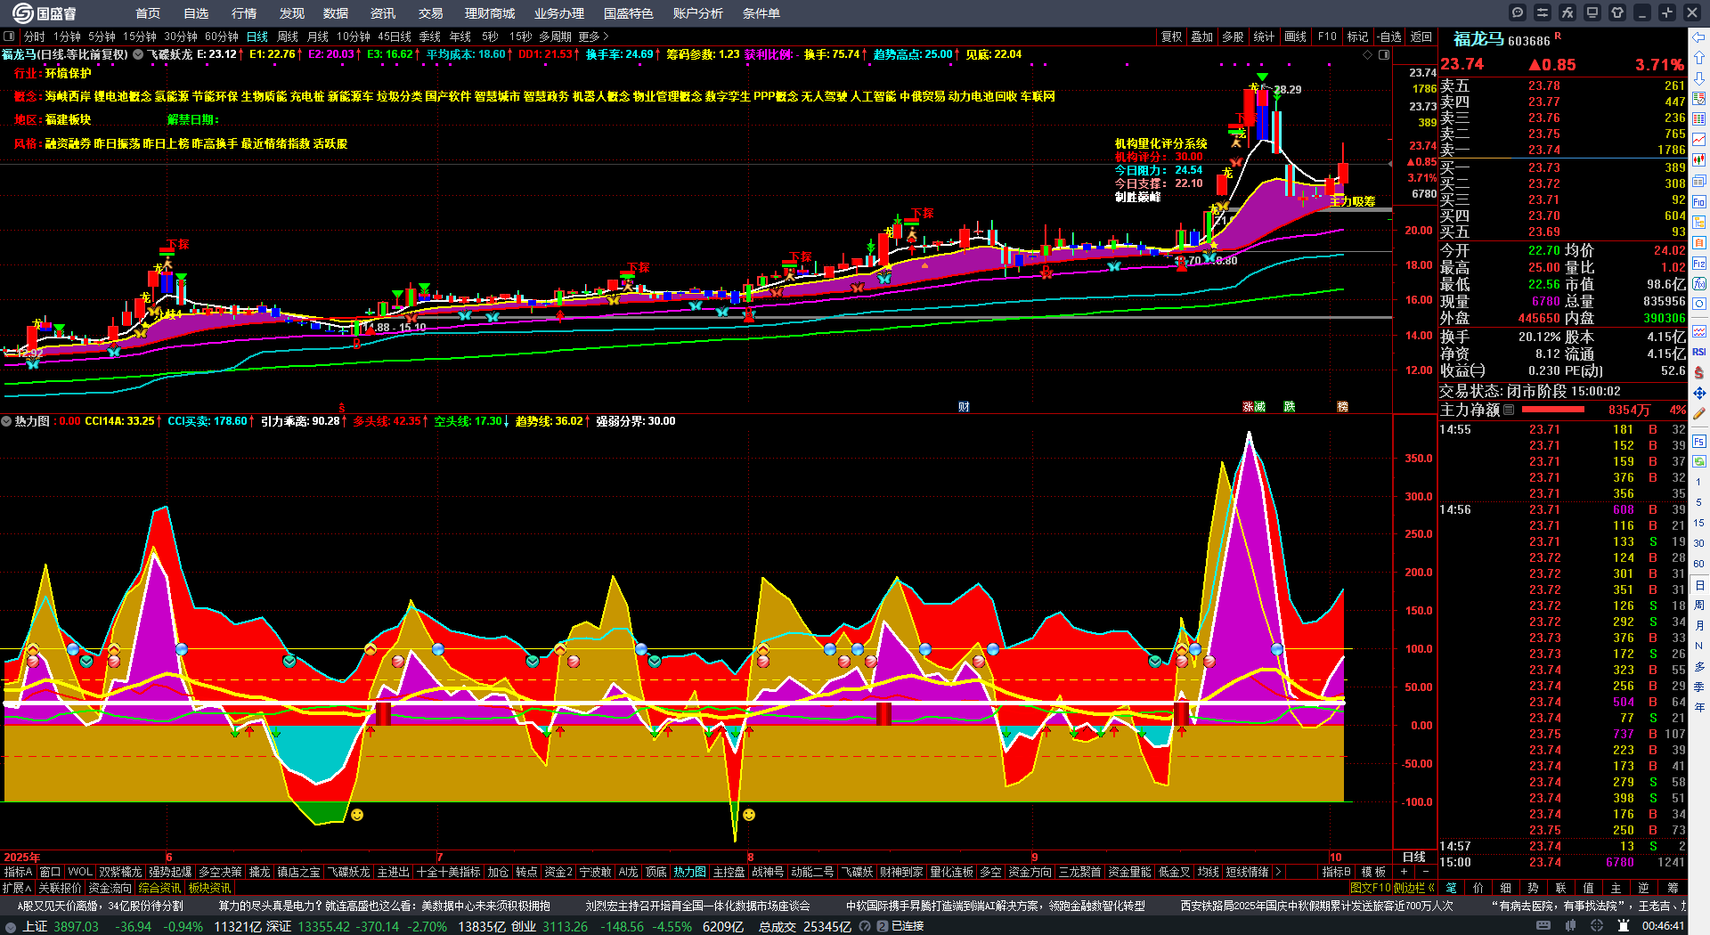
Task: Toggle the panel icon at chart top-right
Action: click(1384, 55)
